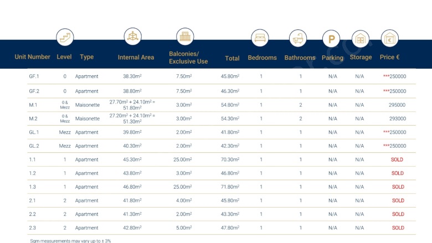This screenshot has height=243, width=432.
Task: Click the Bedrooms bed icon
Action: pos(260,38)
